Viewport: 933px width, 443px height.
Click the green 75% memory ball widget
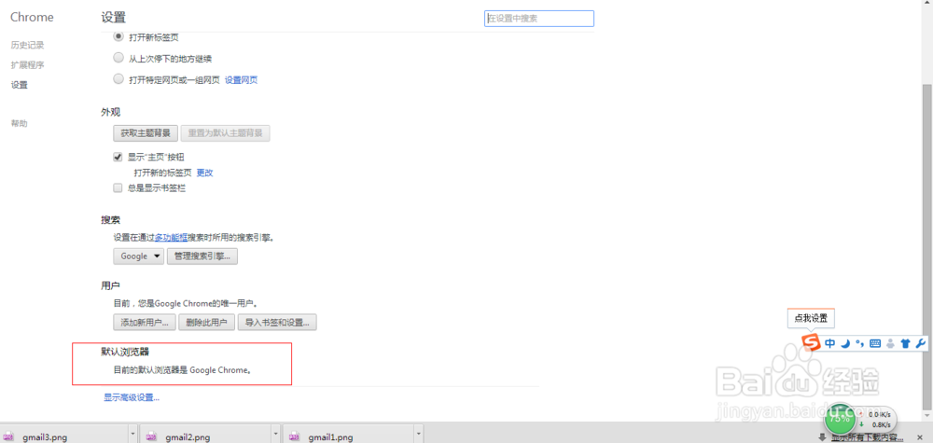coord(839,418)
